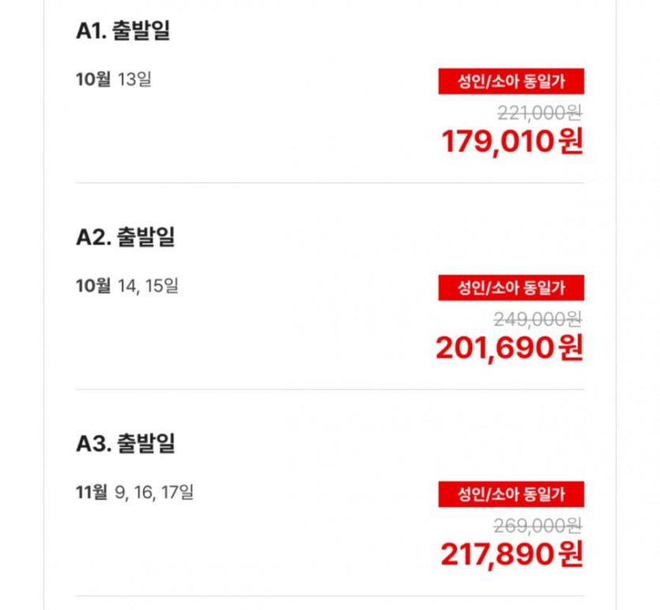Choose the 14, 15일 departure days

pos(147,285)
